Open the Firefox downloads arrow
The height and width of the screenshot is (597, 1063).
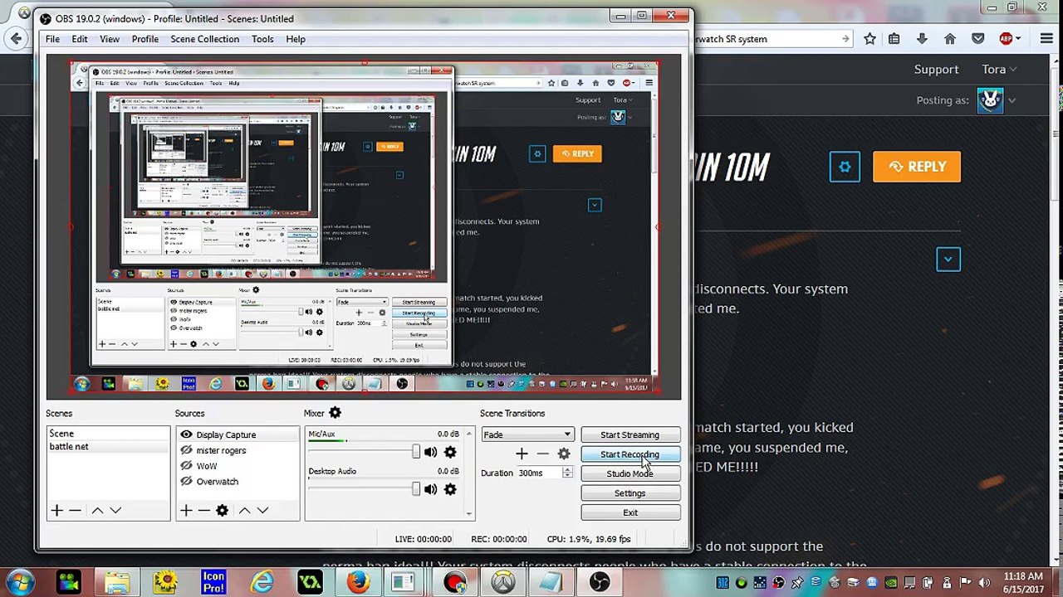click(x=922, y=39)
